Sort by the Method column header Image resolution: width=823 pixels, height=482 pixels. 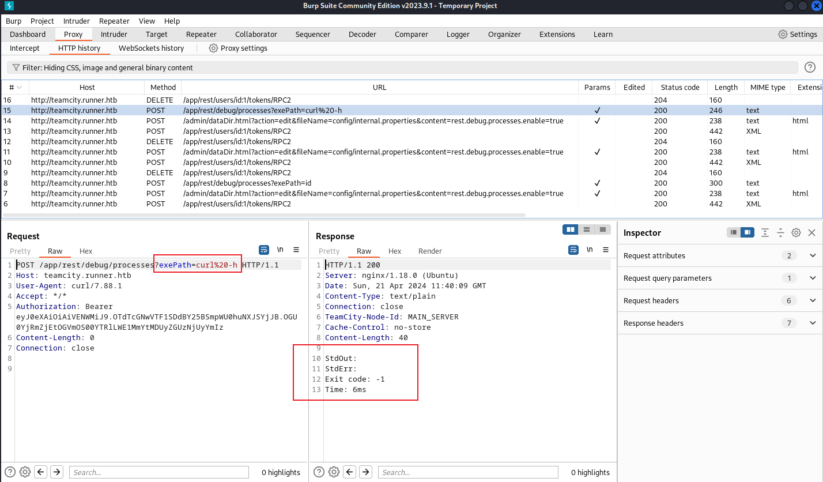coord(163,87)
